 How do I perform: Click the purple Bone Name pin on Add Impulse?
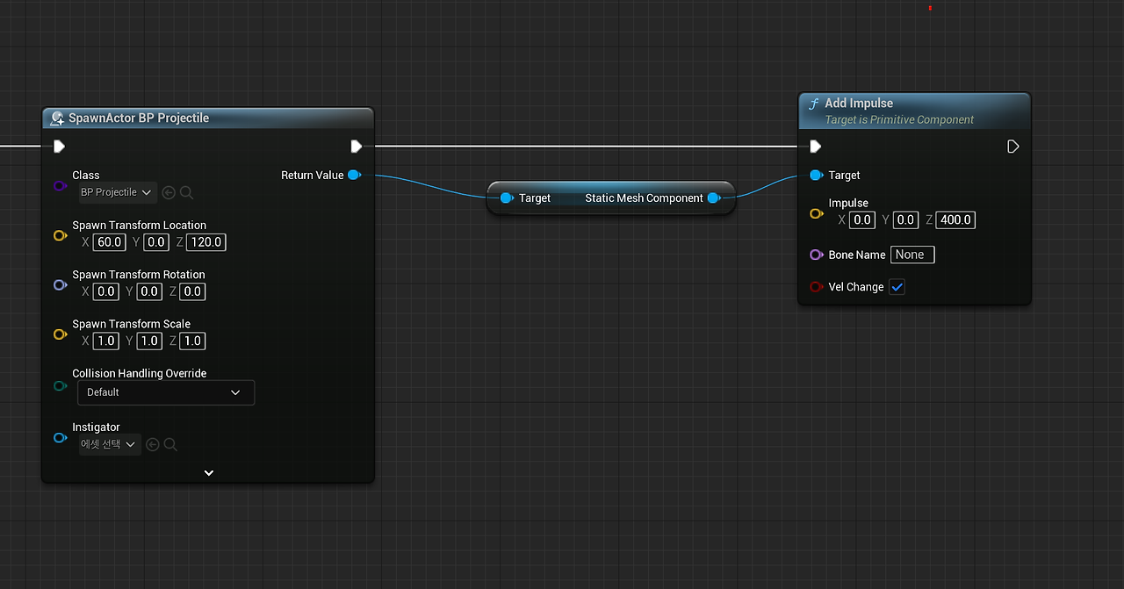tap(817, 255)
